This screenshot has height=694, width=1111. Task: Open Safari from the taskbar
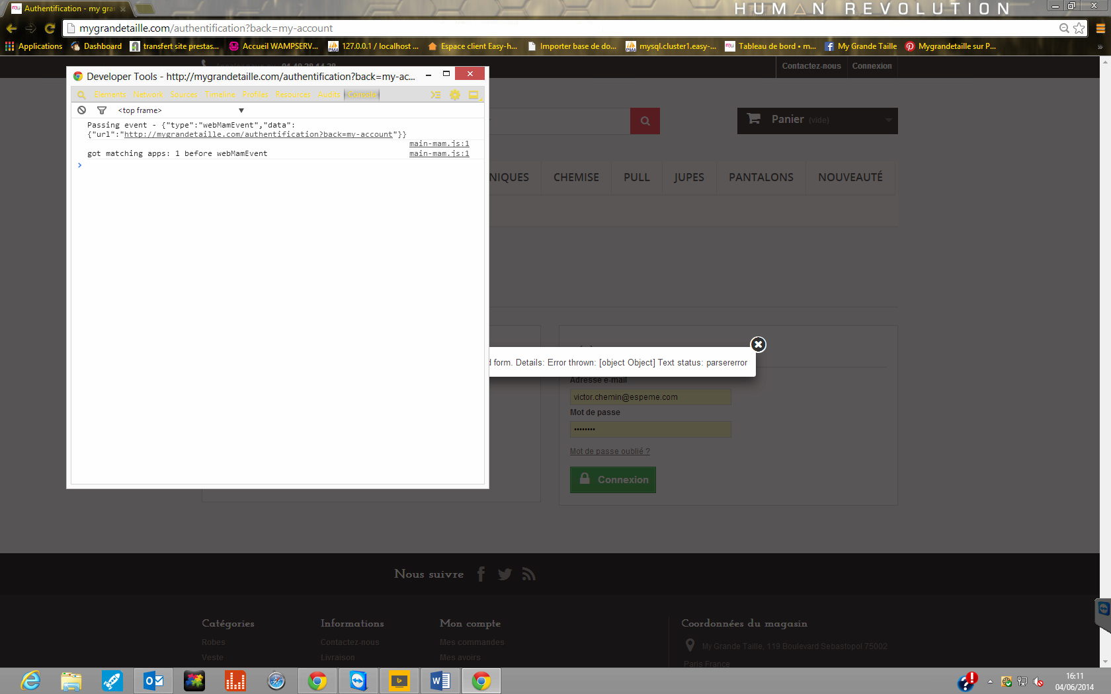click(x=276, y=681)
